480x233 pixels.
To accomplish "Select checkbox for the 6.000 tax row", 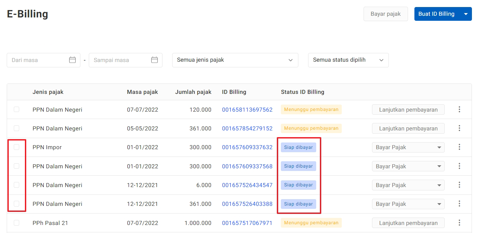I will 16,185.
